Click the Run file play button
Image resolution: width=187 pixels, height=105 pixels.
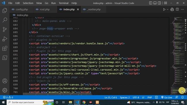(164, 9)
